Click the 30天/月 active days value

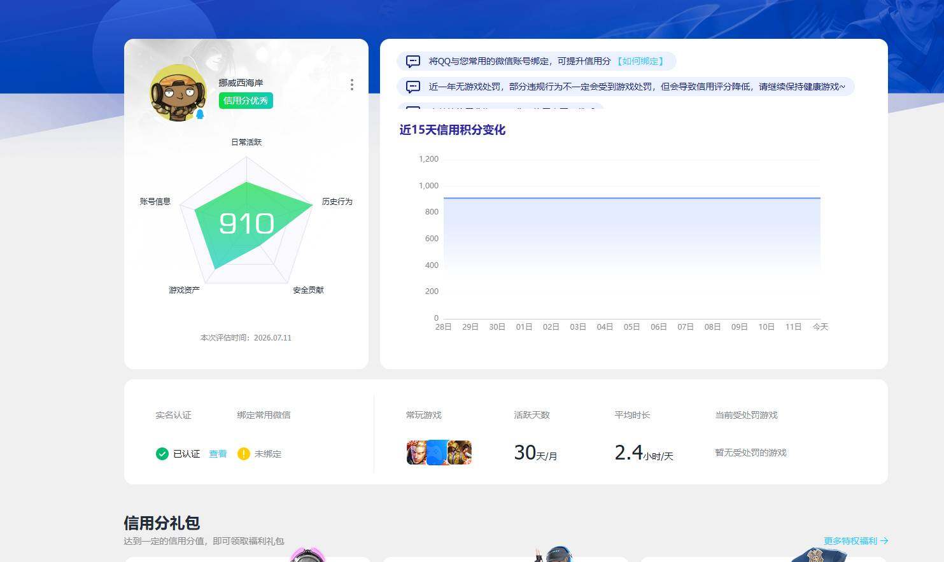pyautogui.click(x=535, y=453)
